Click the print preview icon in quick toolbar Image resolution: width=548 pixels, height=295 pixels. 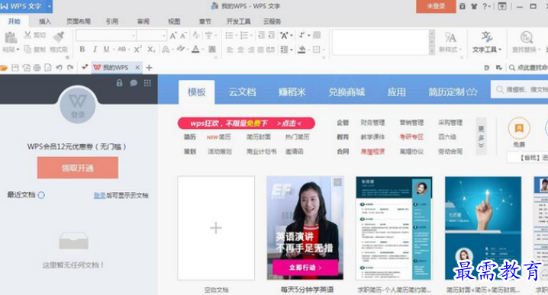coord(47,68)
